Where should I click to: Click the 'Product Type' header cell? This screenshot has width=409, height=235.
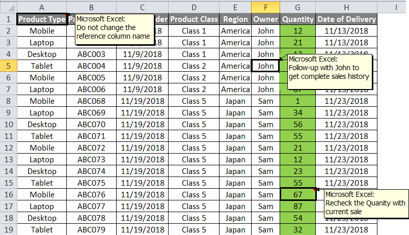[42, 19]
